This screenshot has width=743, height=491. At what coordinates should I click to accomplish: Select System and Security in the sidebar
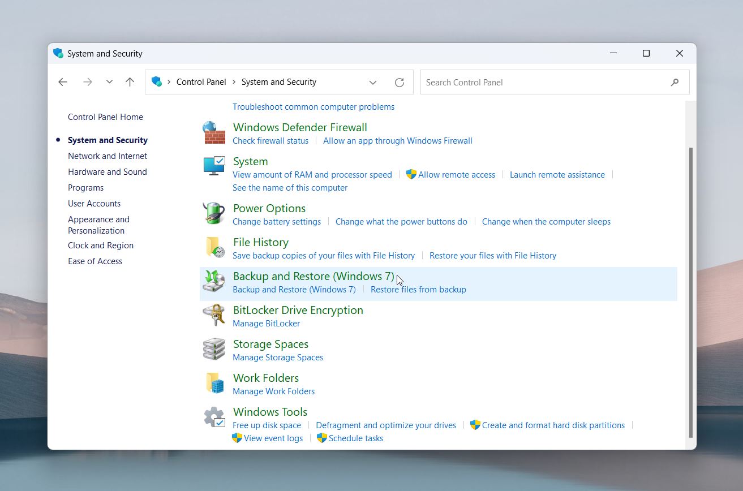click(x=108, y=140)
